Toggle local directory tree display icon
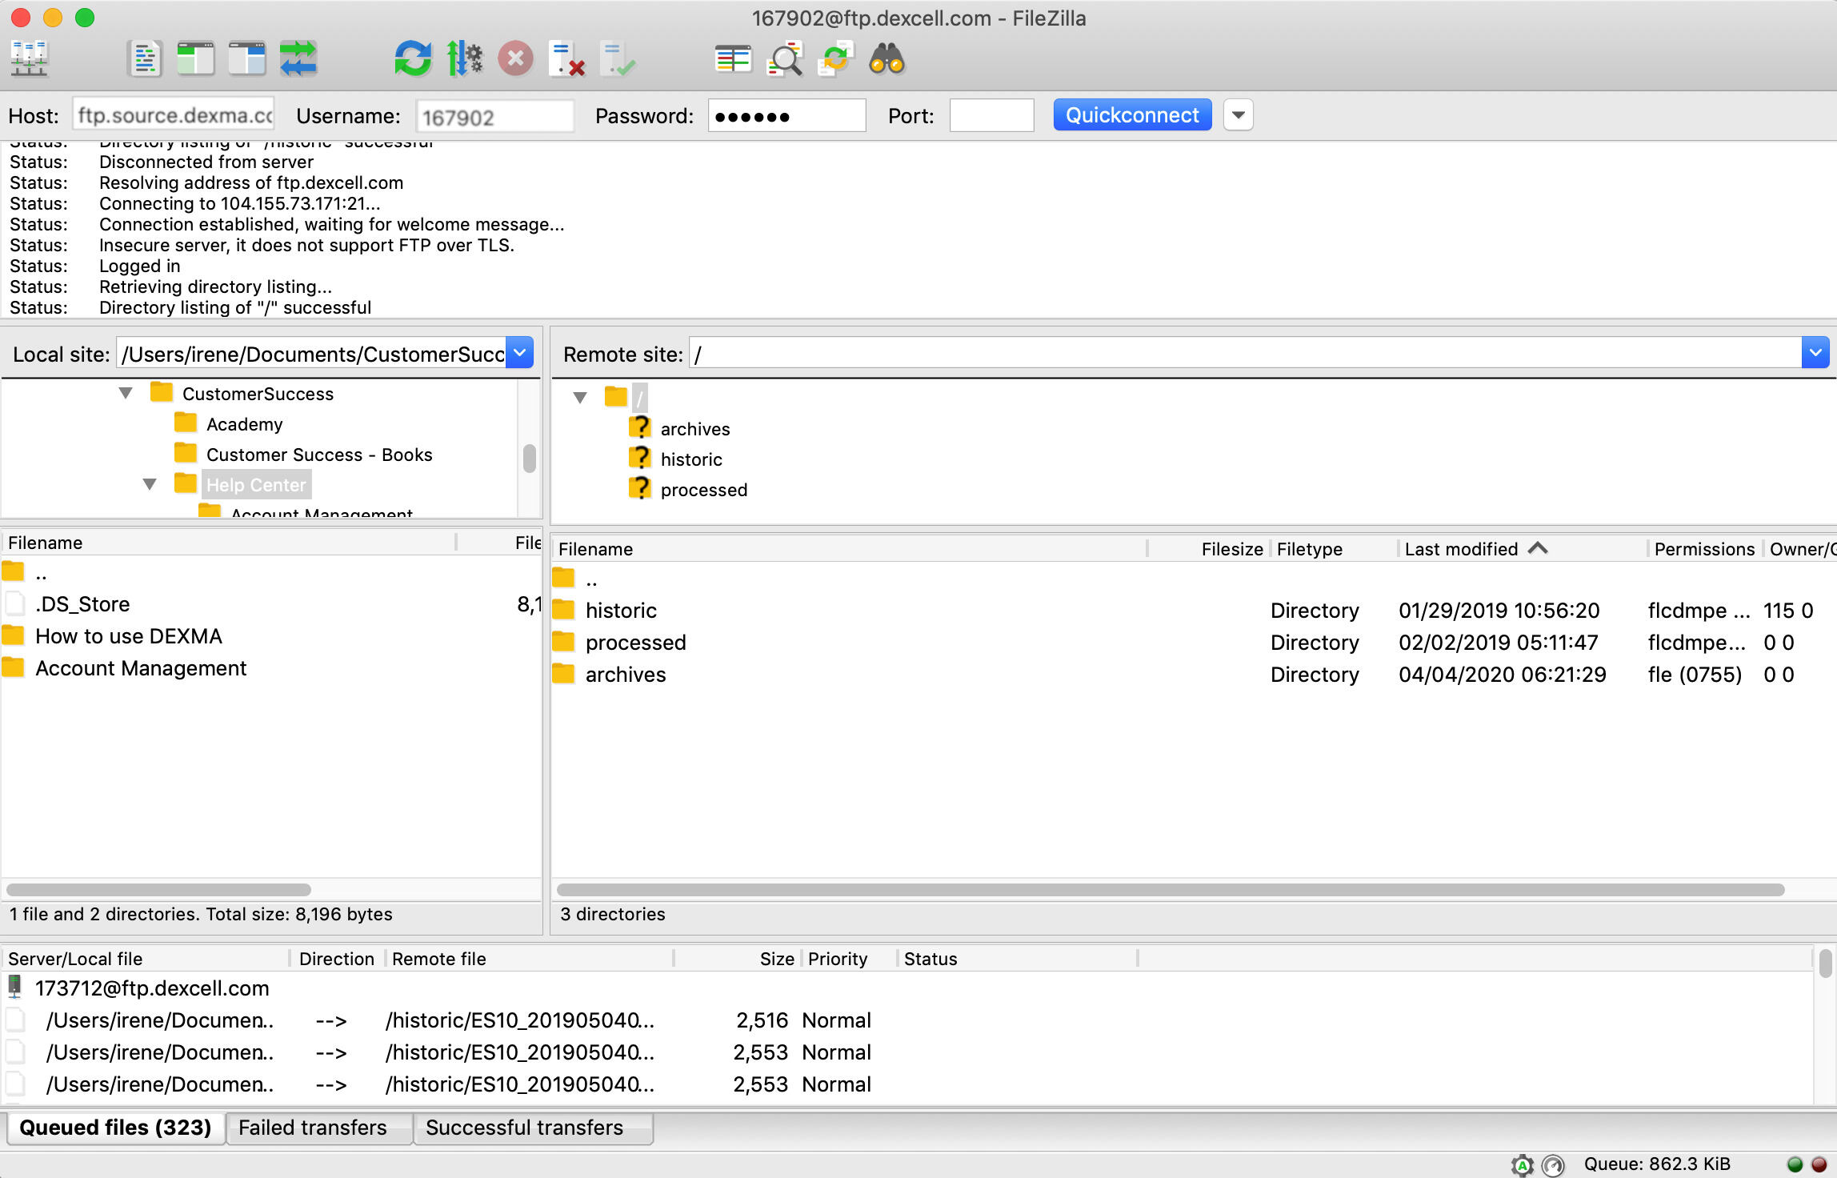1837x1178 pixels. [195, 59]
